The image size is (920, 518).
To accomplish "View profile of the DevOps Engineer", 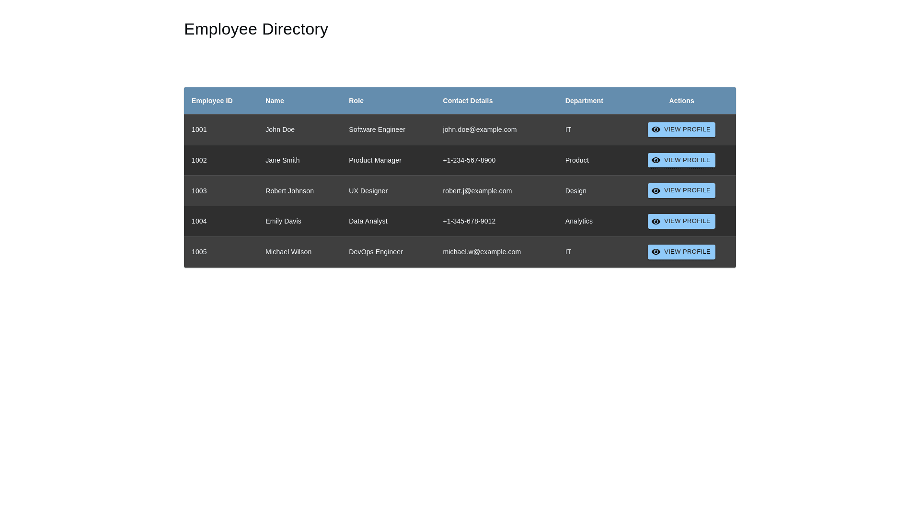I will 681,252.
